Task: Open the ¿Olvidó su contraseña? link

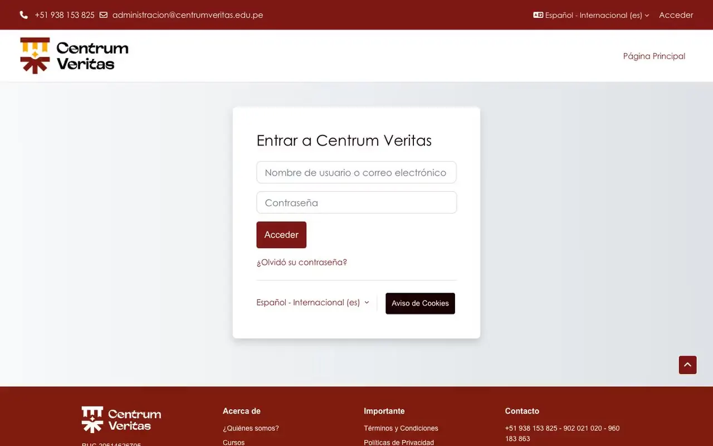Action: (301, 262)
